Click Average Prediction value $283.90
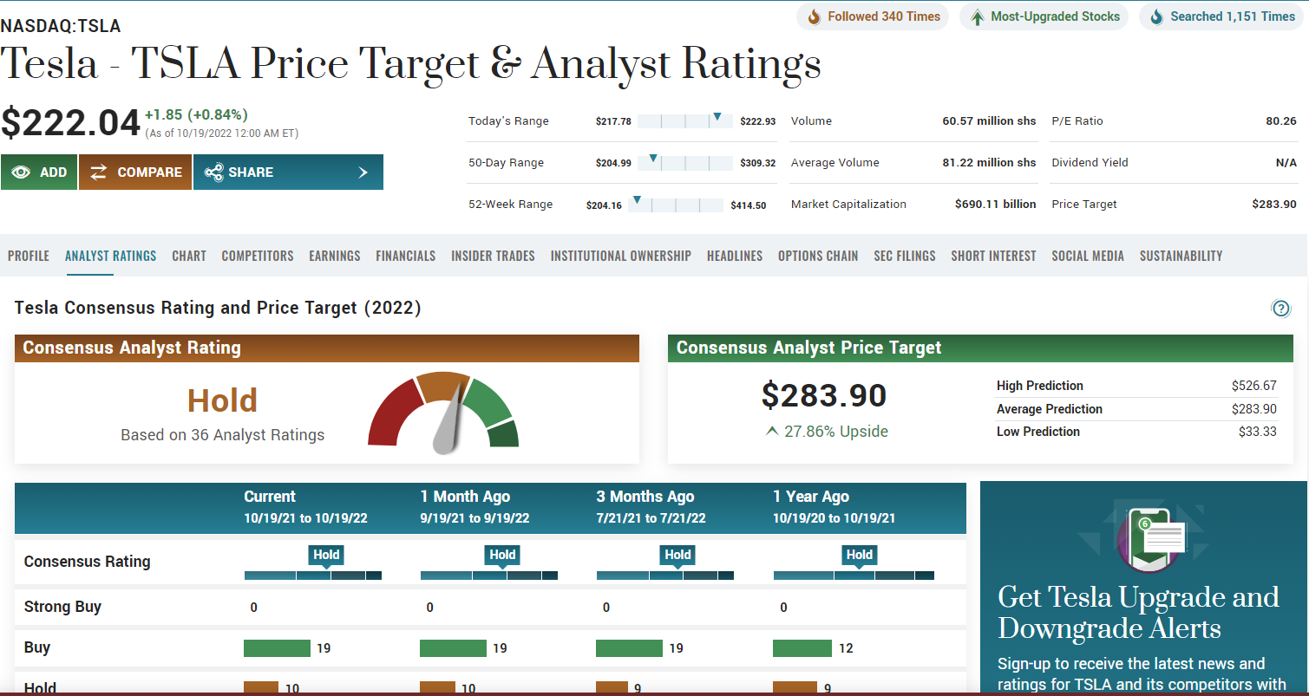1309x696 pixels. (x=1253, y=409)
